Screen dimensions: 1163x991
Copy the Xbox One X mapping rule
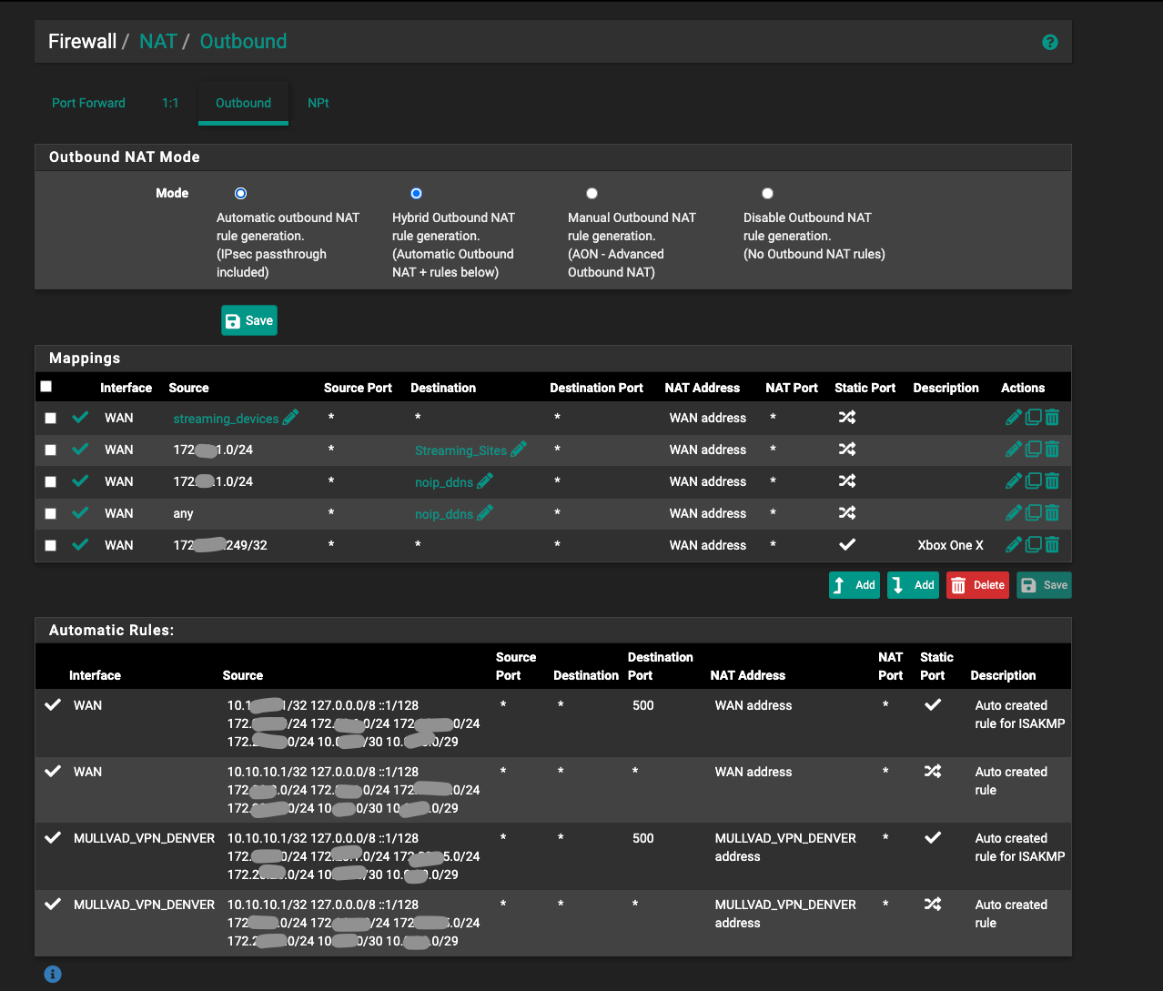[1033, 545]
